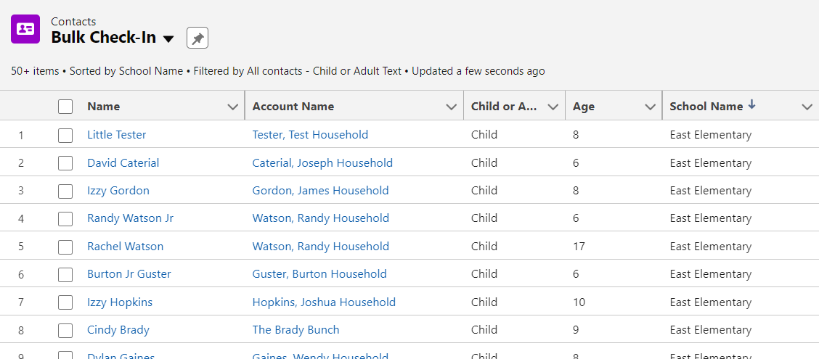The height and width of the screenshot is (359, 819).
Task: Open Guster, Burton Household account link
Action: (319, 274)
